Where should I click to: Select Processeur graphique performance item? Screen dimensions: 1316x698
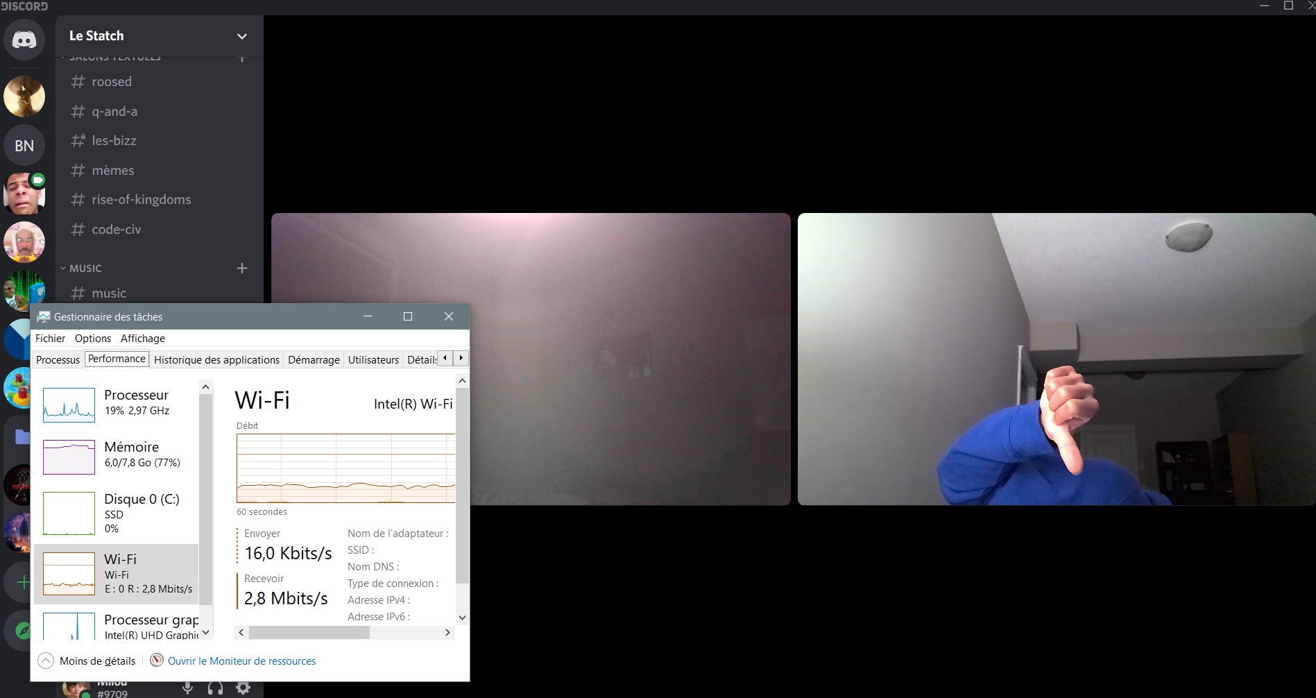pos(116,625)
